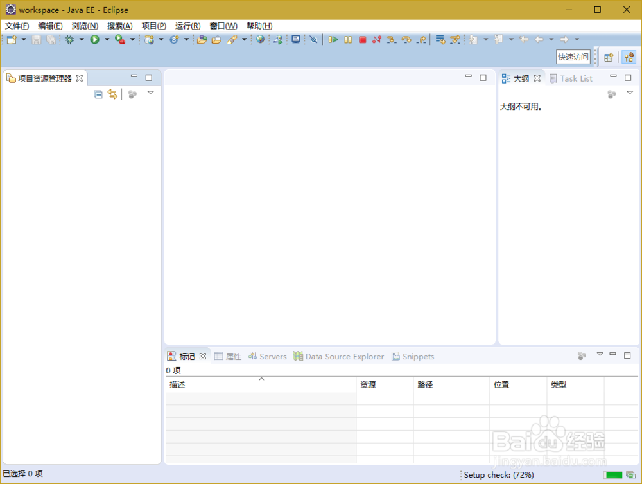The image size is (642, 484).
Task: Click the Resume debug icon
Action: coord(333,40)
